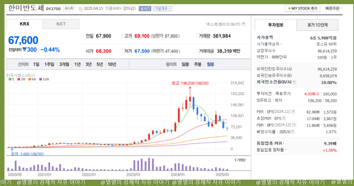
Task: Select the 3개월 line chart range
Action: pyautogui.click(x=65, y=64)
